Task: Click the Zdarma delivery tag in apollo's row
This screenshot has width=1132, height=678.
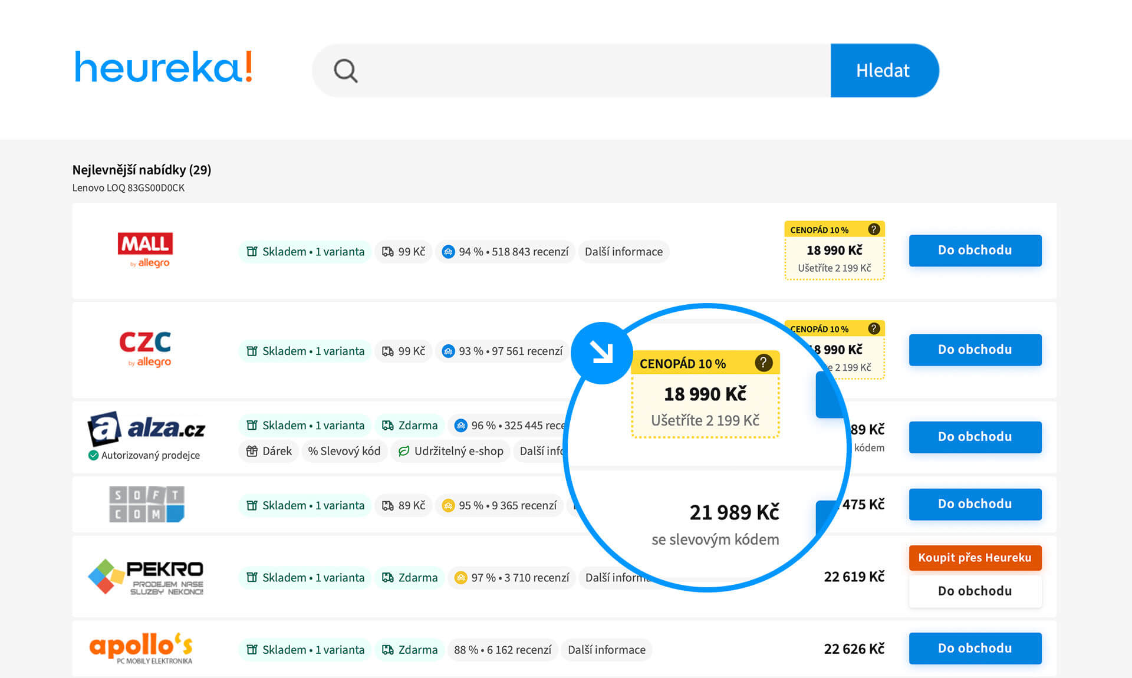Action: (x=410, y=650)
